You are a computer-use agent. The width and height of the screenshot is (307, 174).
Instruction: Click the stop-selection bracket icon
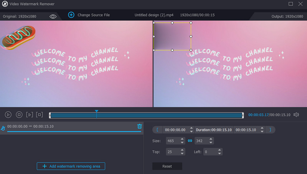(x=39, y=115)
